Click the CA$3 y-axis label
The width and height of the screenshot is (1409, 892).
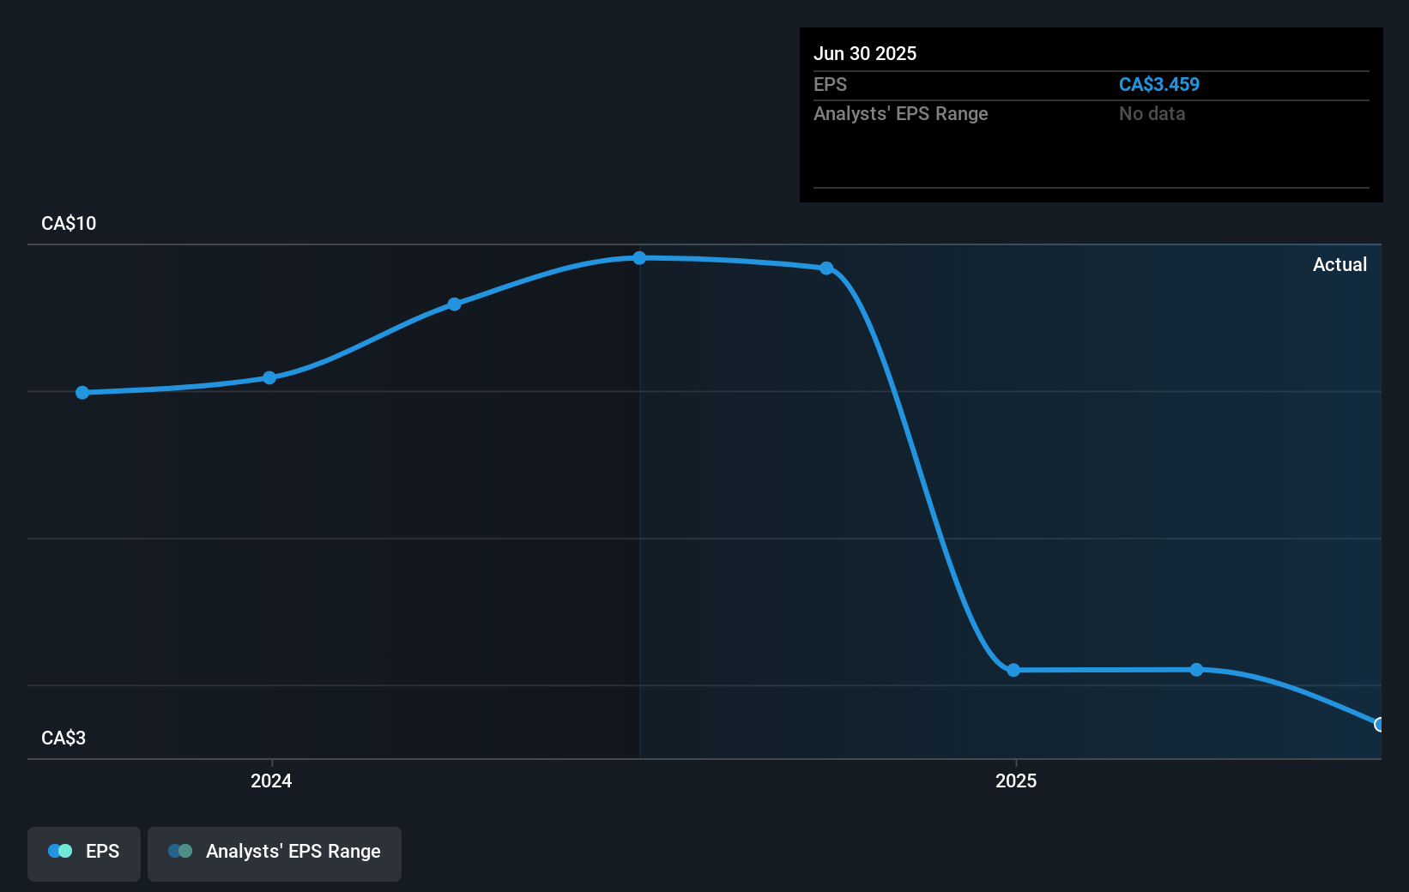63,738
